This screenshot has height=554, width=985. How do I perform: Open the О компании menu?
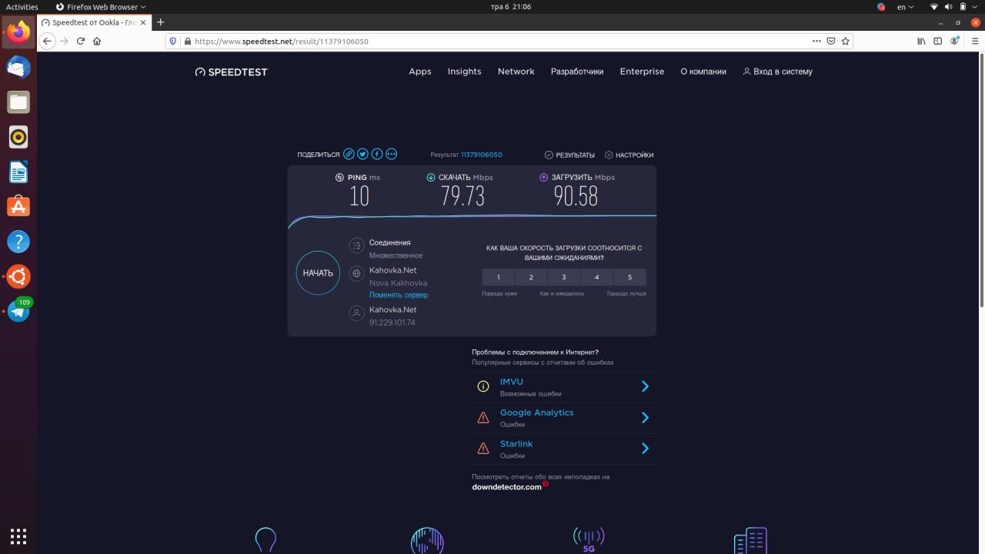click(x=703, y=72)
